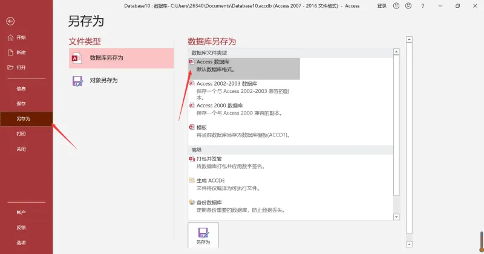Restore down the Access window
484x254 pixels.
[458, 6]
